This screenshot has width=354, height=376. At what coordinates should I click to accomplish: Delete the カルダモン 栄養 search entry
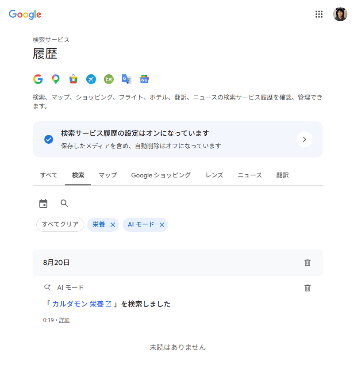308,288
